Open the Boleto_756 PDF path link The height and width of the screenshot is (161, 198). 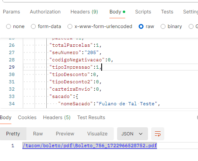coord(89,146)
